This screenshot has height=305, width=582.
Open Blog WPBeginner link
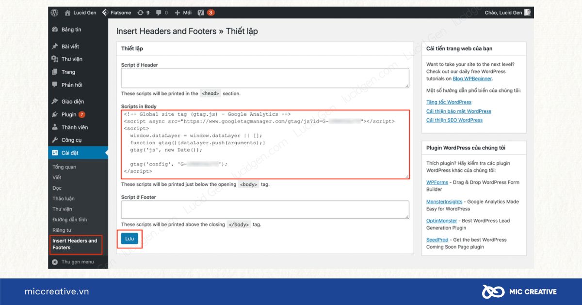(x=472, y=78)
